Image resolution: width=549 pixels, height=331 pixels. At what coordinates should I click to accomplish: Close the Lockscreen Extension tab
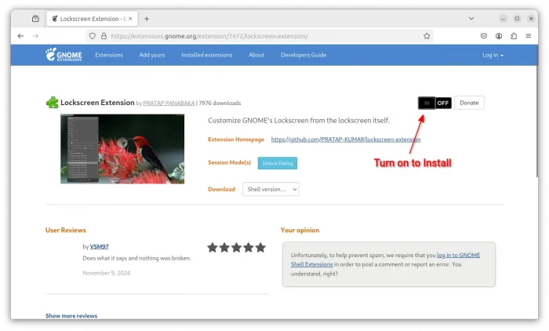coord(130,19)
